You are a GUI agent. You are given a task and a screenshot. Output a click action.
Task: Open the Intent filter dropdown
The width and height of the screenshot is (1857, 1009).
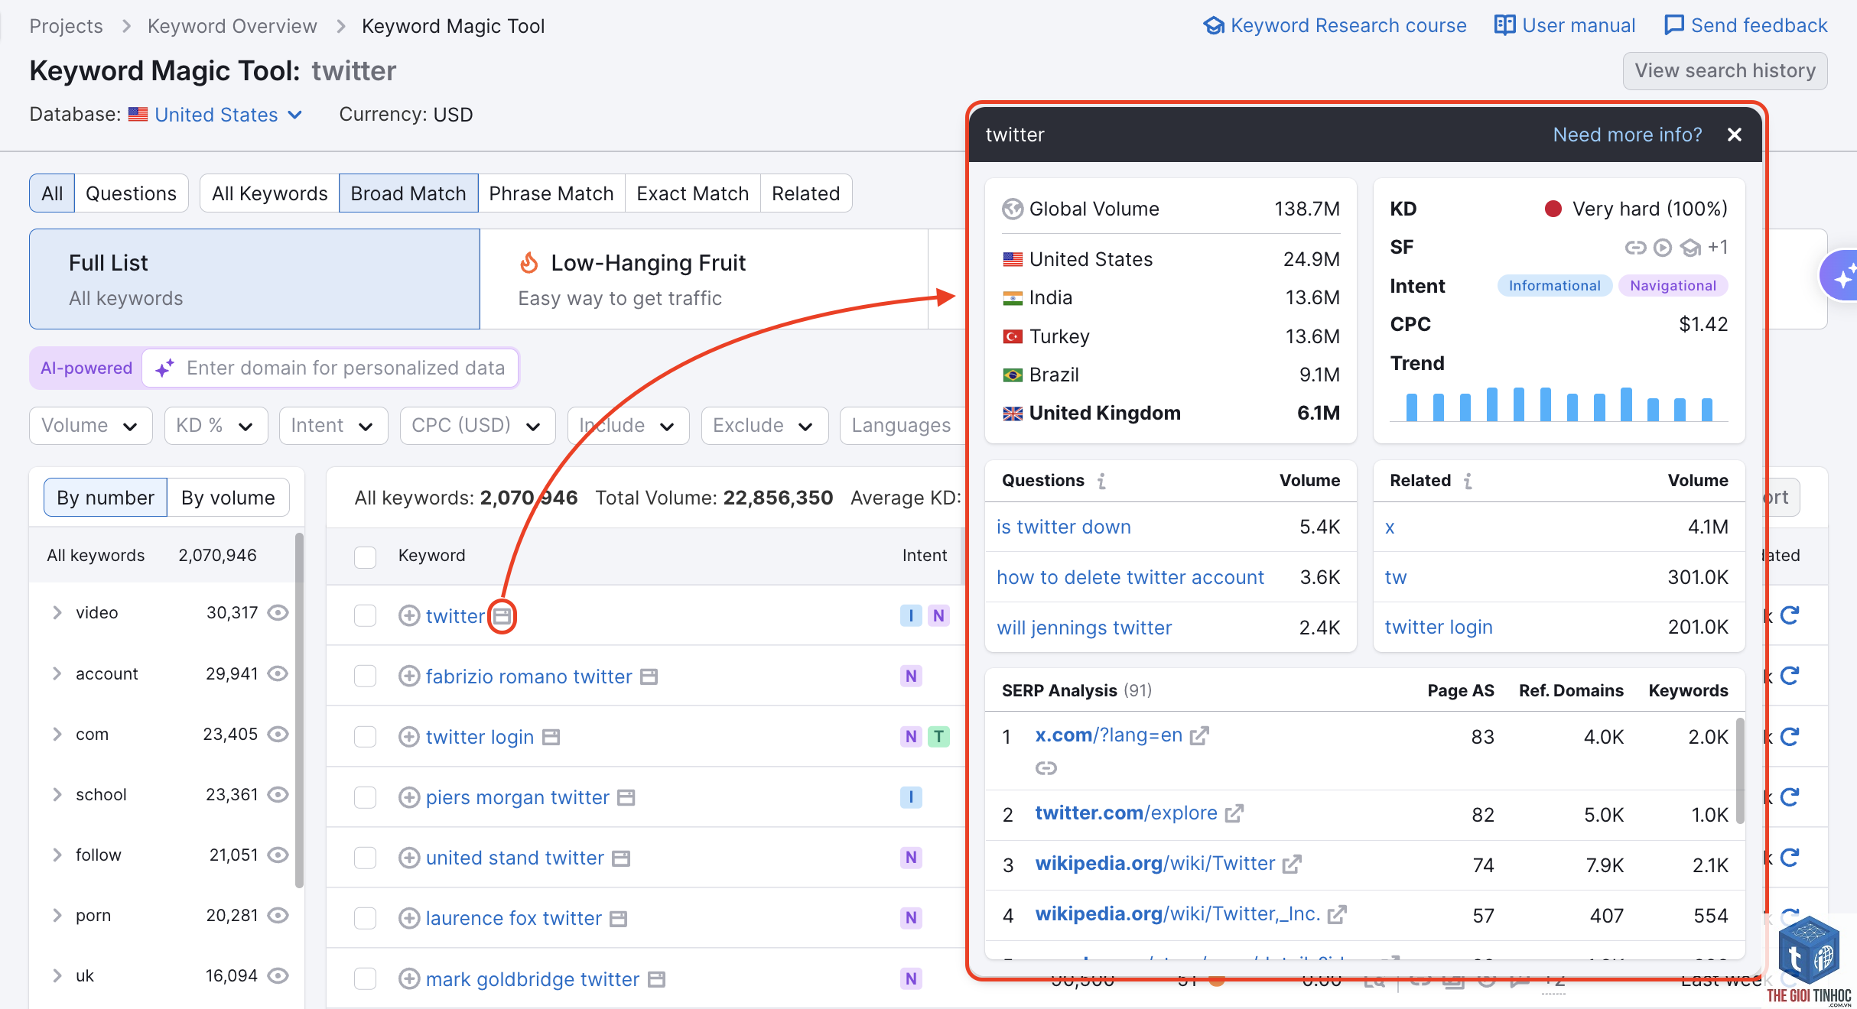pyautogui.click(x=333, y=426)
